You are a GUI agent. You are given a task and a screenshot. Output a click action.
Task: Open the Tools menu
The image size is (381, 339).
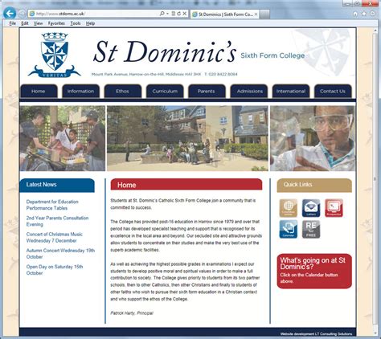(76, 23)
